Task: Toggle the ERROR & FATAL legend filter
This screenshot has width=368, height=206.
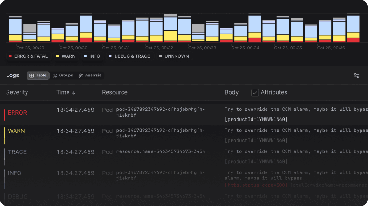Action: point(28,56)
